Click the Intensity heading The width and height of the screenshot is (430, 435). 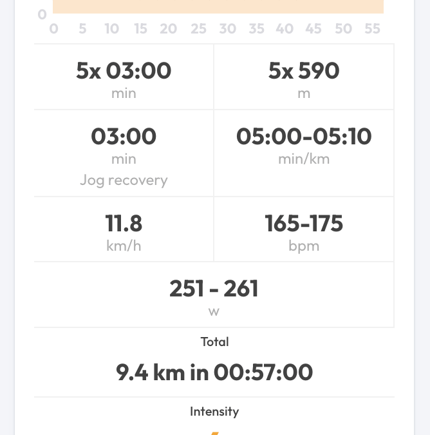pos(214,411)
